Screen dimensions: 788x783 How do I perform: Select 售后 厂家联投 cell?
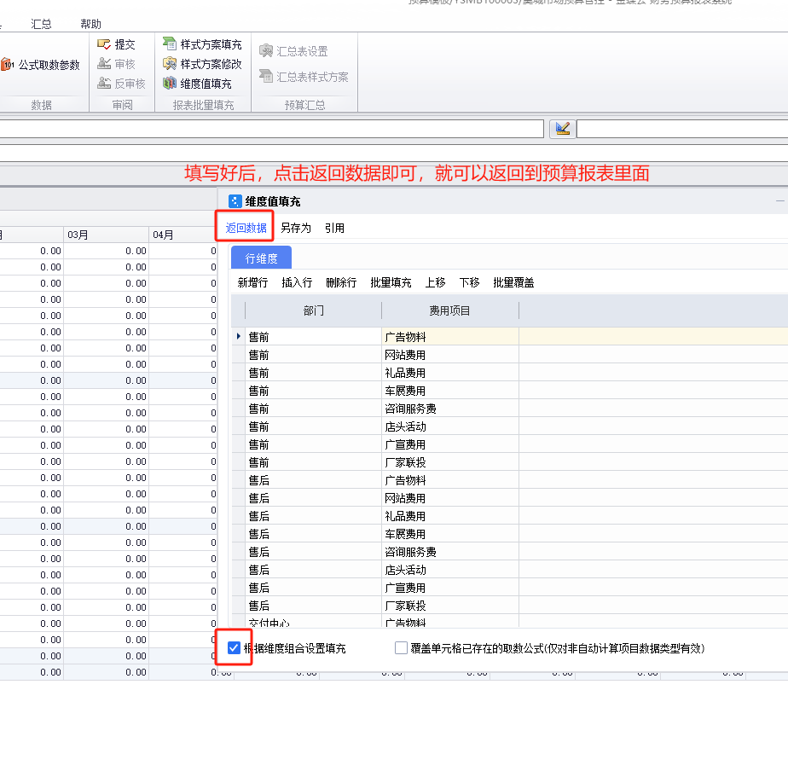point(449,605)
